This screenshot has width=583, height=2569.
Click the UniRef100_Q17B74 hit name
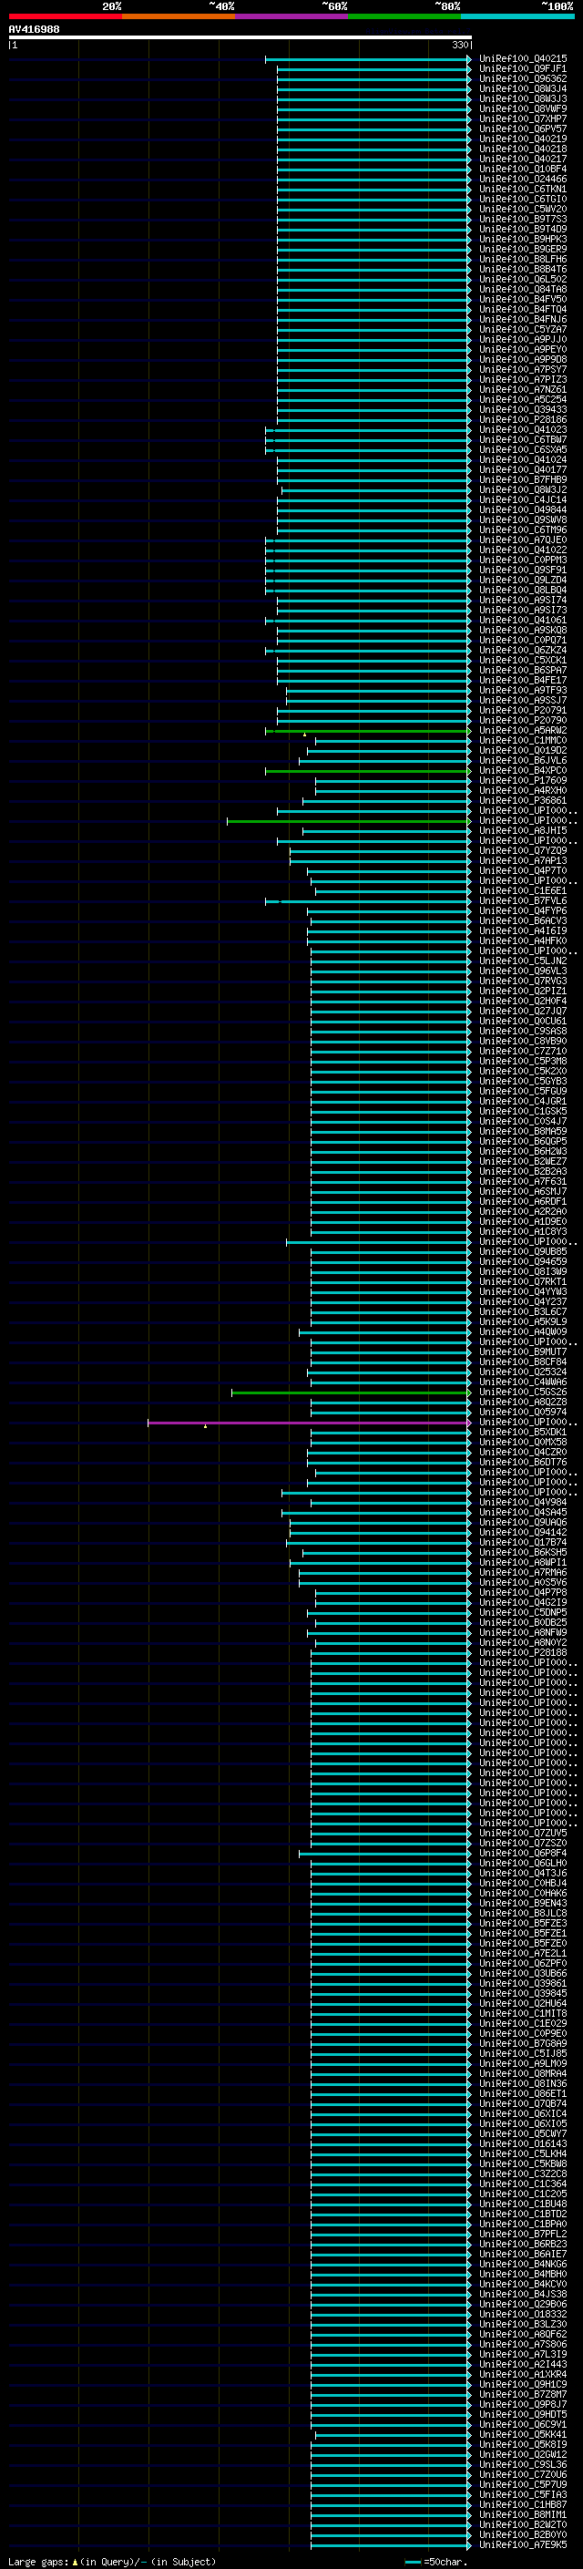[x=522, y=1542]
